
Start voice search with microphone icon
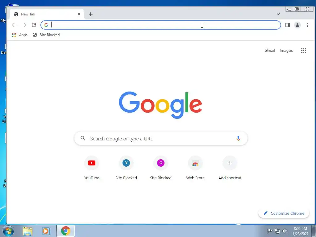coord(238,139)
